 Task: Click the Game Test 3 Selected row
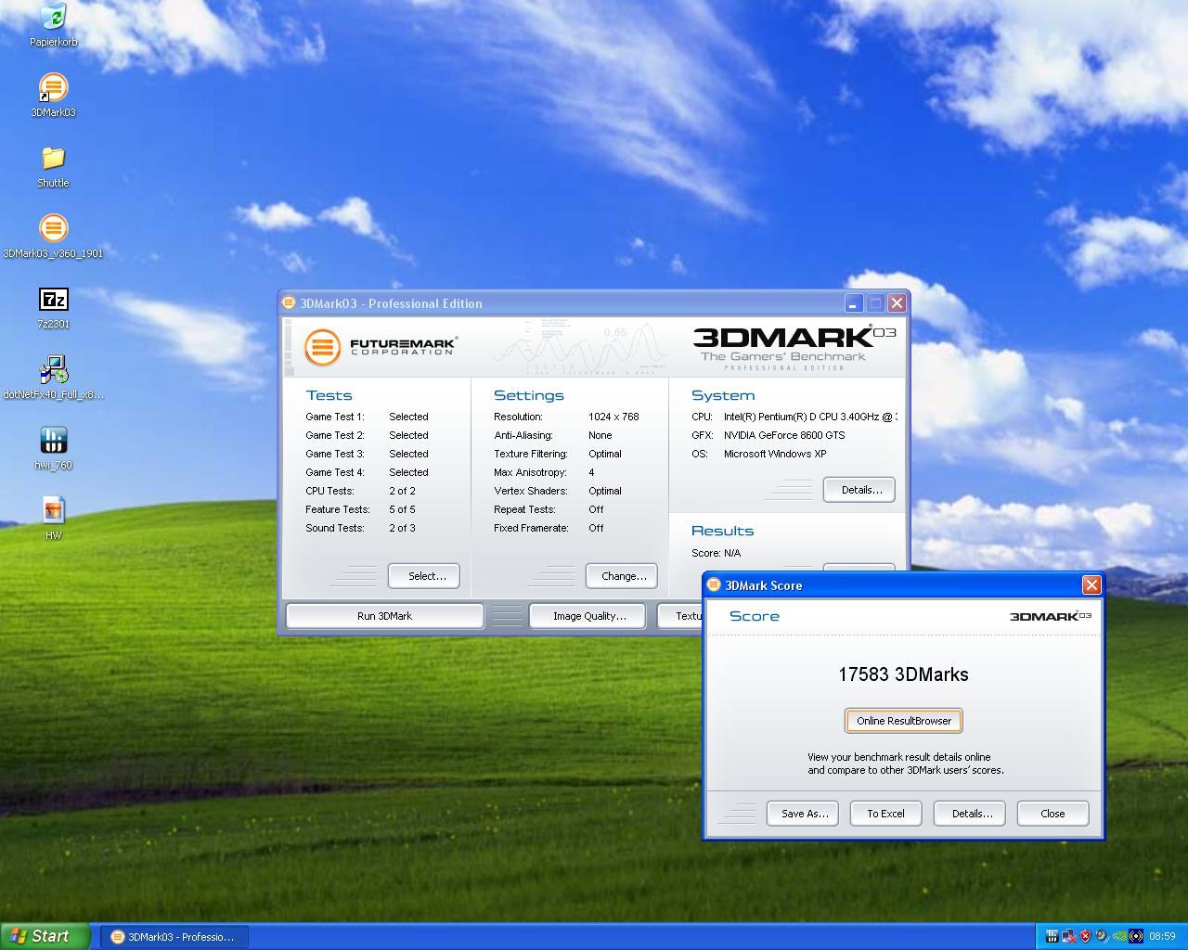[x=367, y=454]
